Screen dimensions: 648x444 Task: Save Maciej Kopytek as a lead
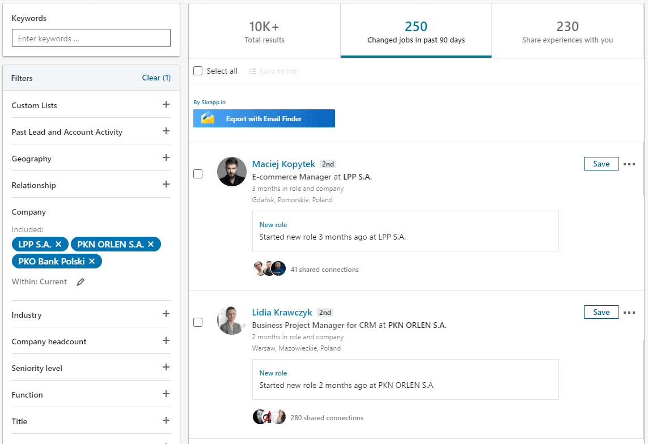coord(601,164)
